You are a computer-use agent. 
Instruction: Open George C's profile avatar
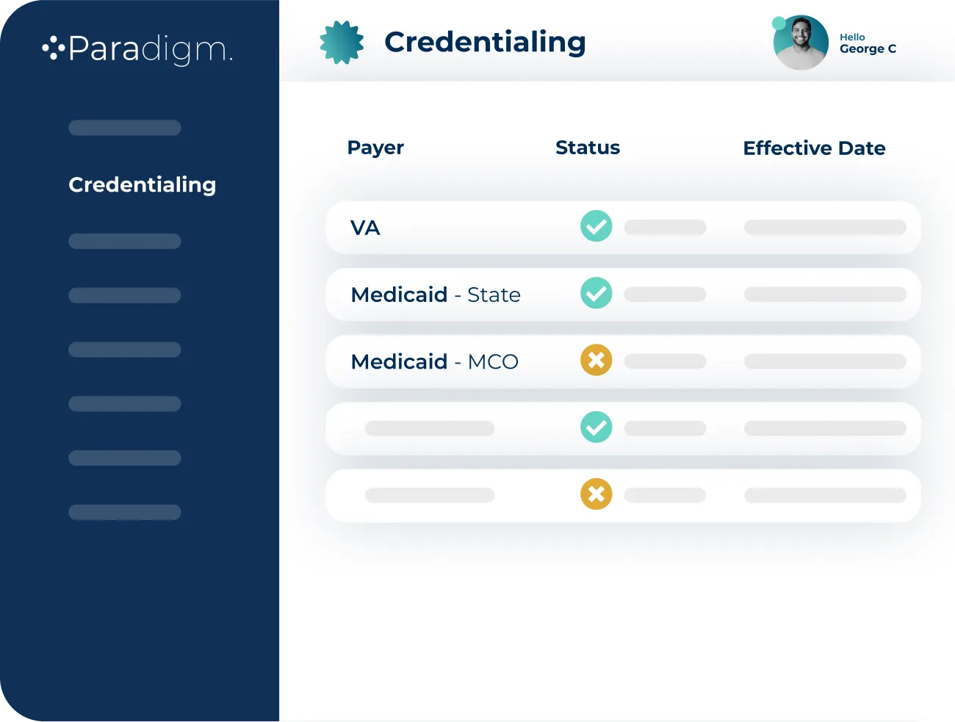[x=801, y=43]
